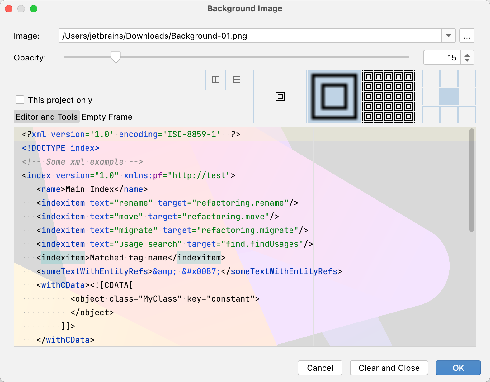The image size is (490, 382).
Task: Choose bottom-left anchor placement cell
Action: click(x=431, y=114)
